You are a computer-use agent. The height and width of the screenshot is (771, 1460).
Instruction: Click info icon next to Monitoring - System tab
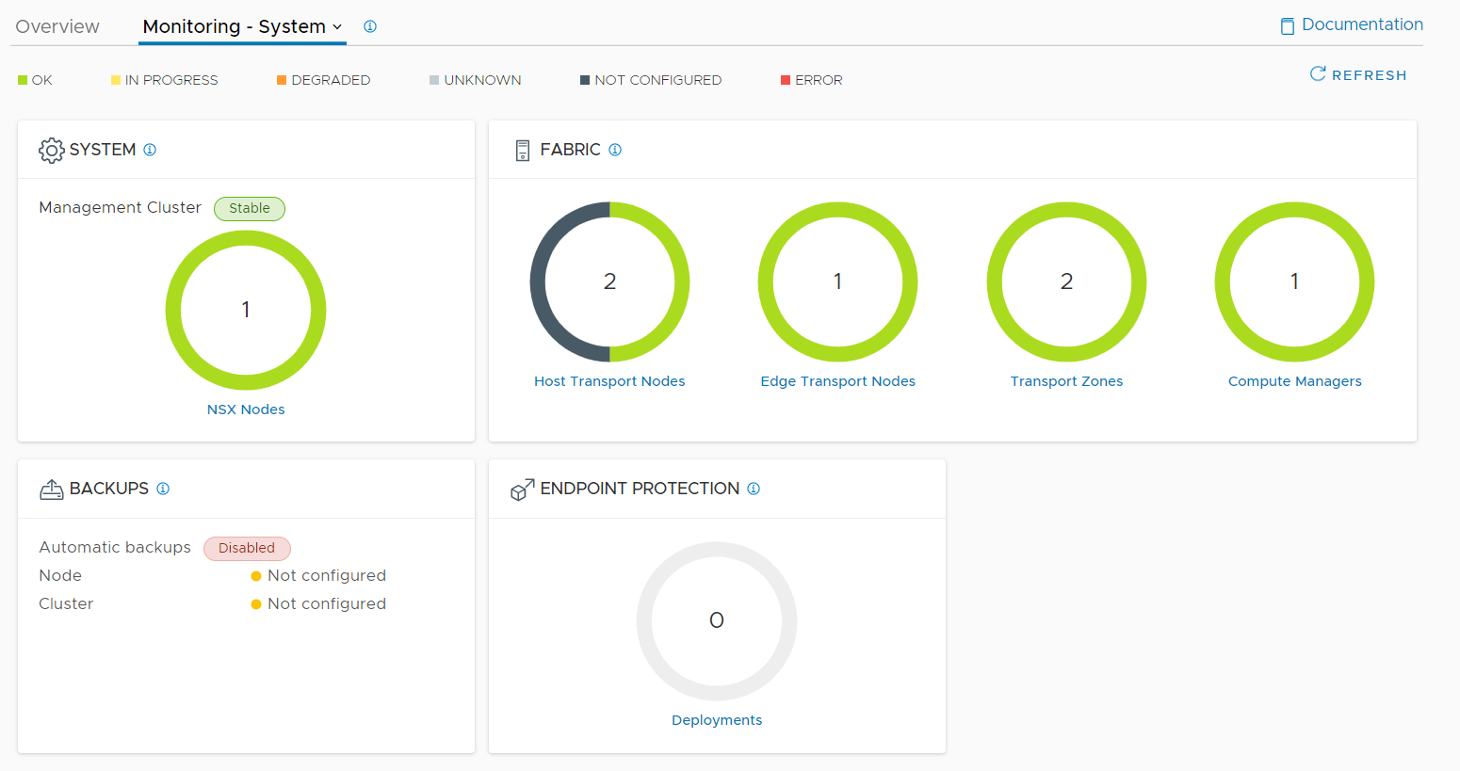coord(370,26)
